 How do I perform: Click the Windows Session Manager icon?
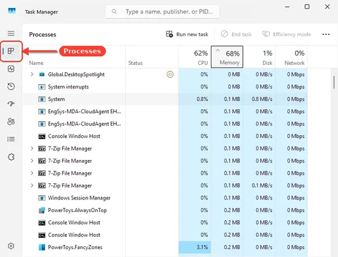click(x=41, y=198)
